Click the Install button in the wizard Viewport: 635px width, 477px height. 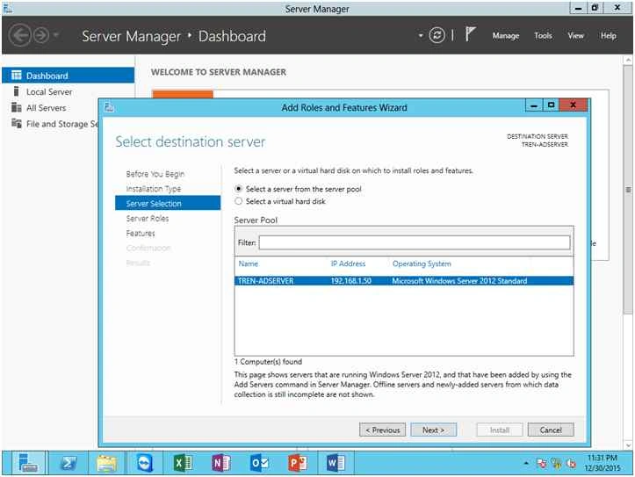click(500, 430)
